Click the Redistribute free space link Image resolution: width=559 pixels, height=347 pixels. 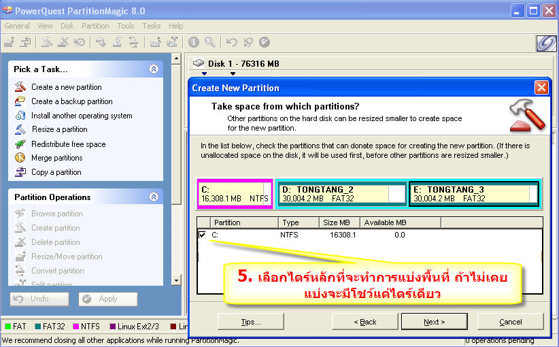click(69, 144)
